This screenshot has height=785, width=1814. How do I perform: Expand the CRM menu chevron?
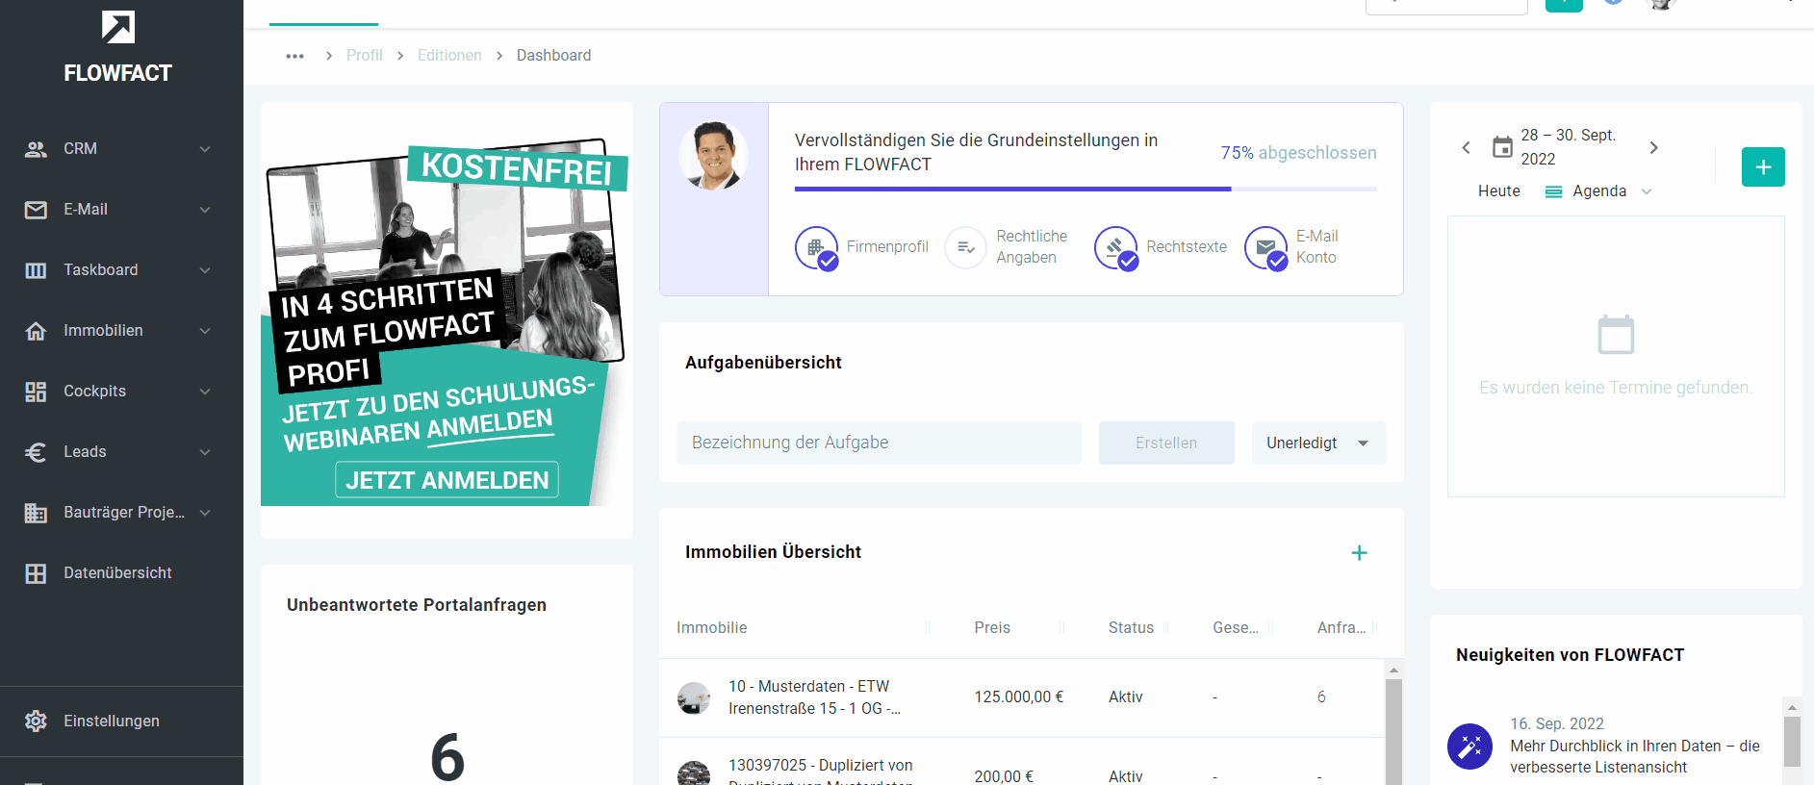(x=205, y=149)
